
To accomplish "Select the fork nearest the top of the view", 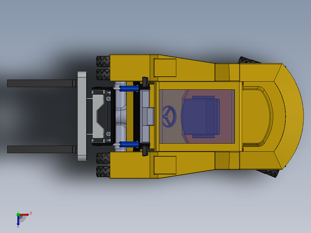I will pyautogui.click(x=42, y=83).
